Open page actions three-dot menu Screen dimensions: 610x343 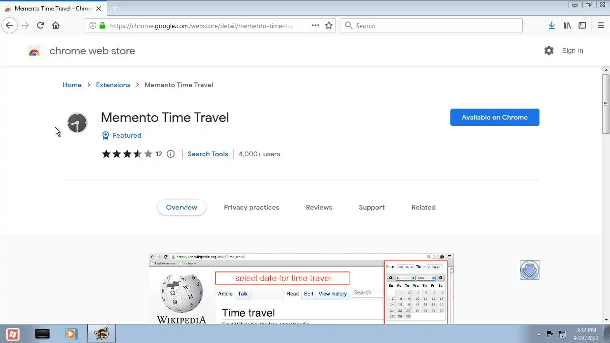tap(315, 26)
